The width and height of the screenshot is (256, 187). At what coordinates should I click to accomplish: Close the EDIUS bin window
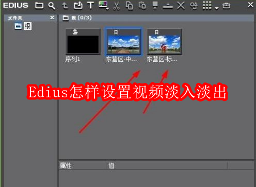click(250, 5)
